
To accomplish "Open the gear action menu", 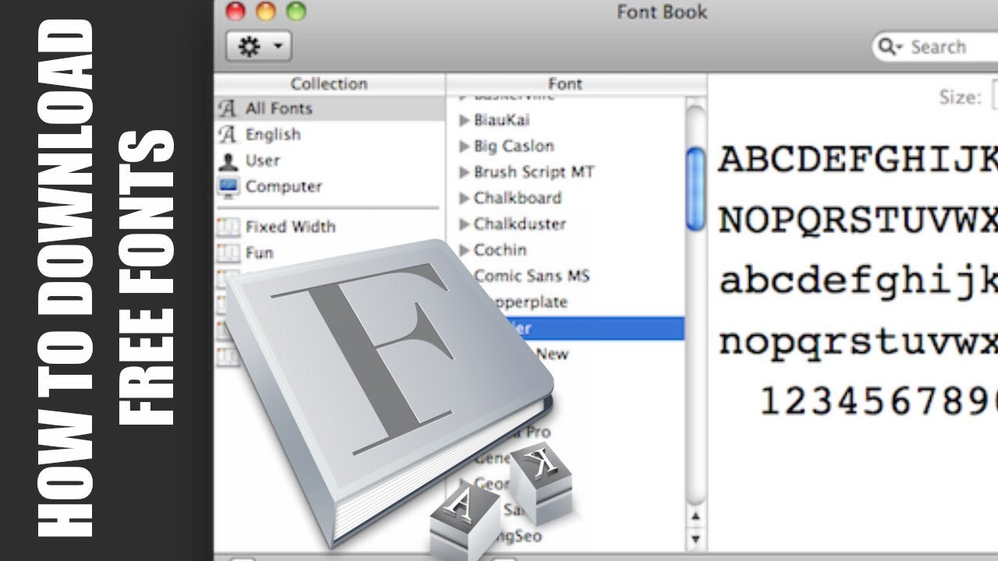I will click(259, 47).
